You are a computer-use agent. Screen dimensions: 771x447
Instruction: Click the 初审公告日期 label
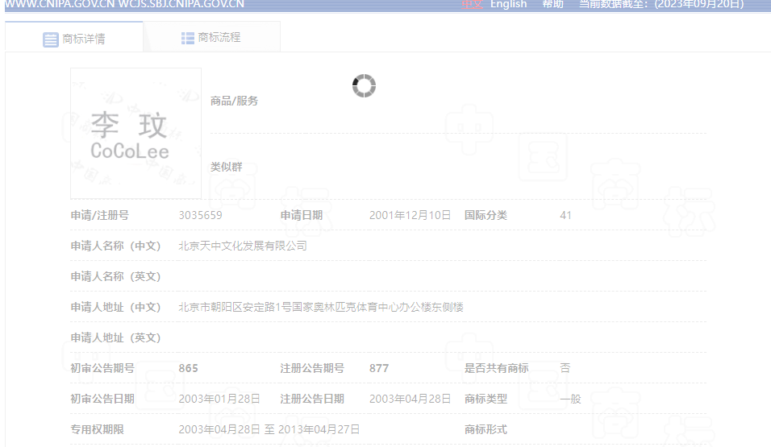point(102,399)
